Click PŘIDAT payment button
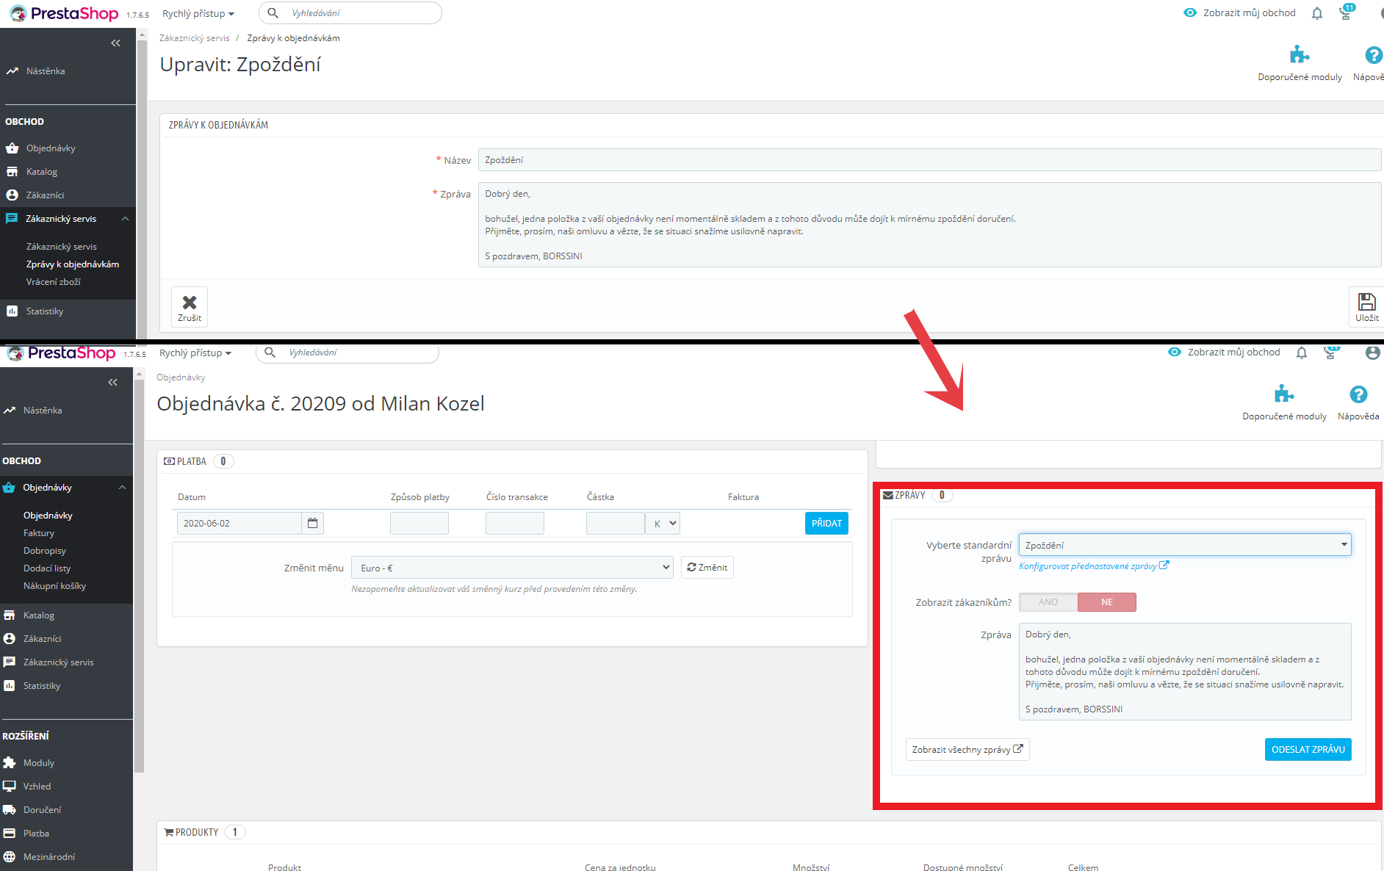Screen dimensions: 1384x871 tap(826, 523)
